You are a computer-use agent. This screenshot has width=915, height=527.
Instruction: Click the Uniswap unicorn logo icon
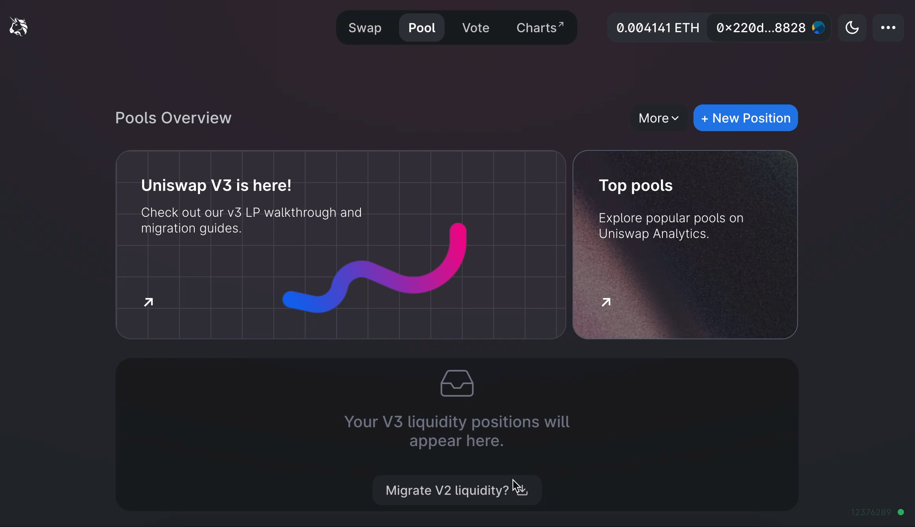tap(19, 27)
